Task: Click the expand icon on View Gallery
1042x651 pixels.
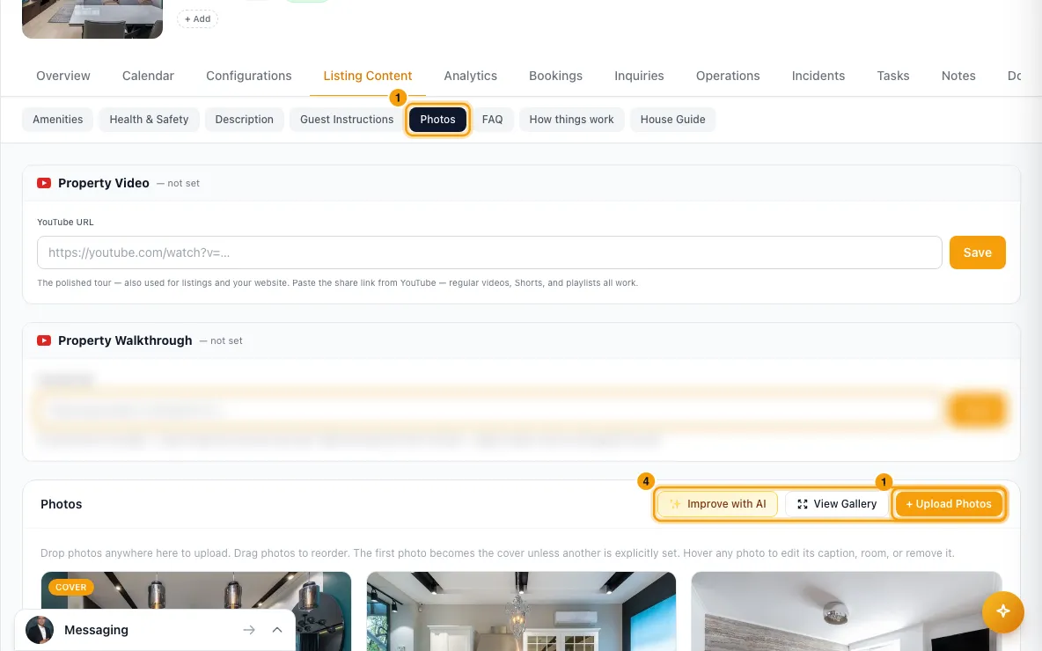Action: click(x=802, y=503)
